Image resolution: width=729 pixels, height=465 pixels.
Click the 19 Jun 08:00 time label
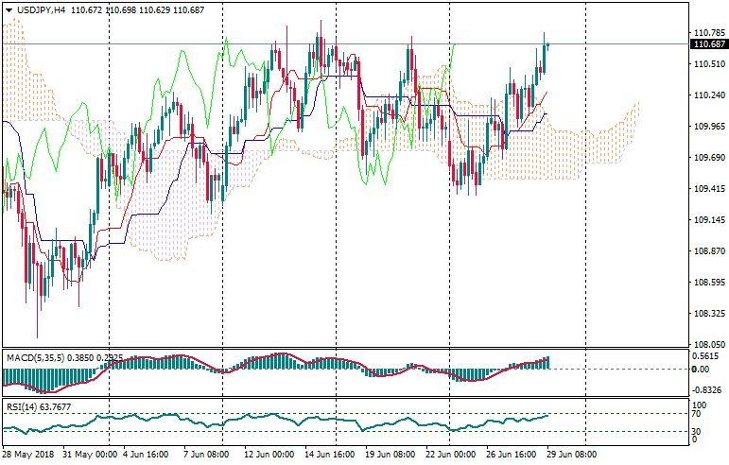click(390, 456)
